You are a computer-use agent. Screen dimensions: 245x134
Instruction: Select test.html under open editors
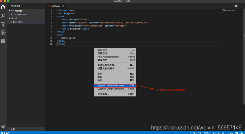pyautogui.click(x=26, y=15)
